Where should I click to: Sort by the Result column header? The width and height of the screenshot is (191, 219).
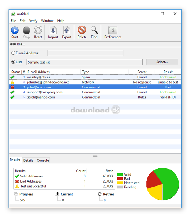click(x=168, y=72)
